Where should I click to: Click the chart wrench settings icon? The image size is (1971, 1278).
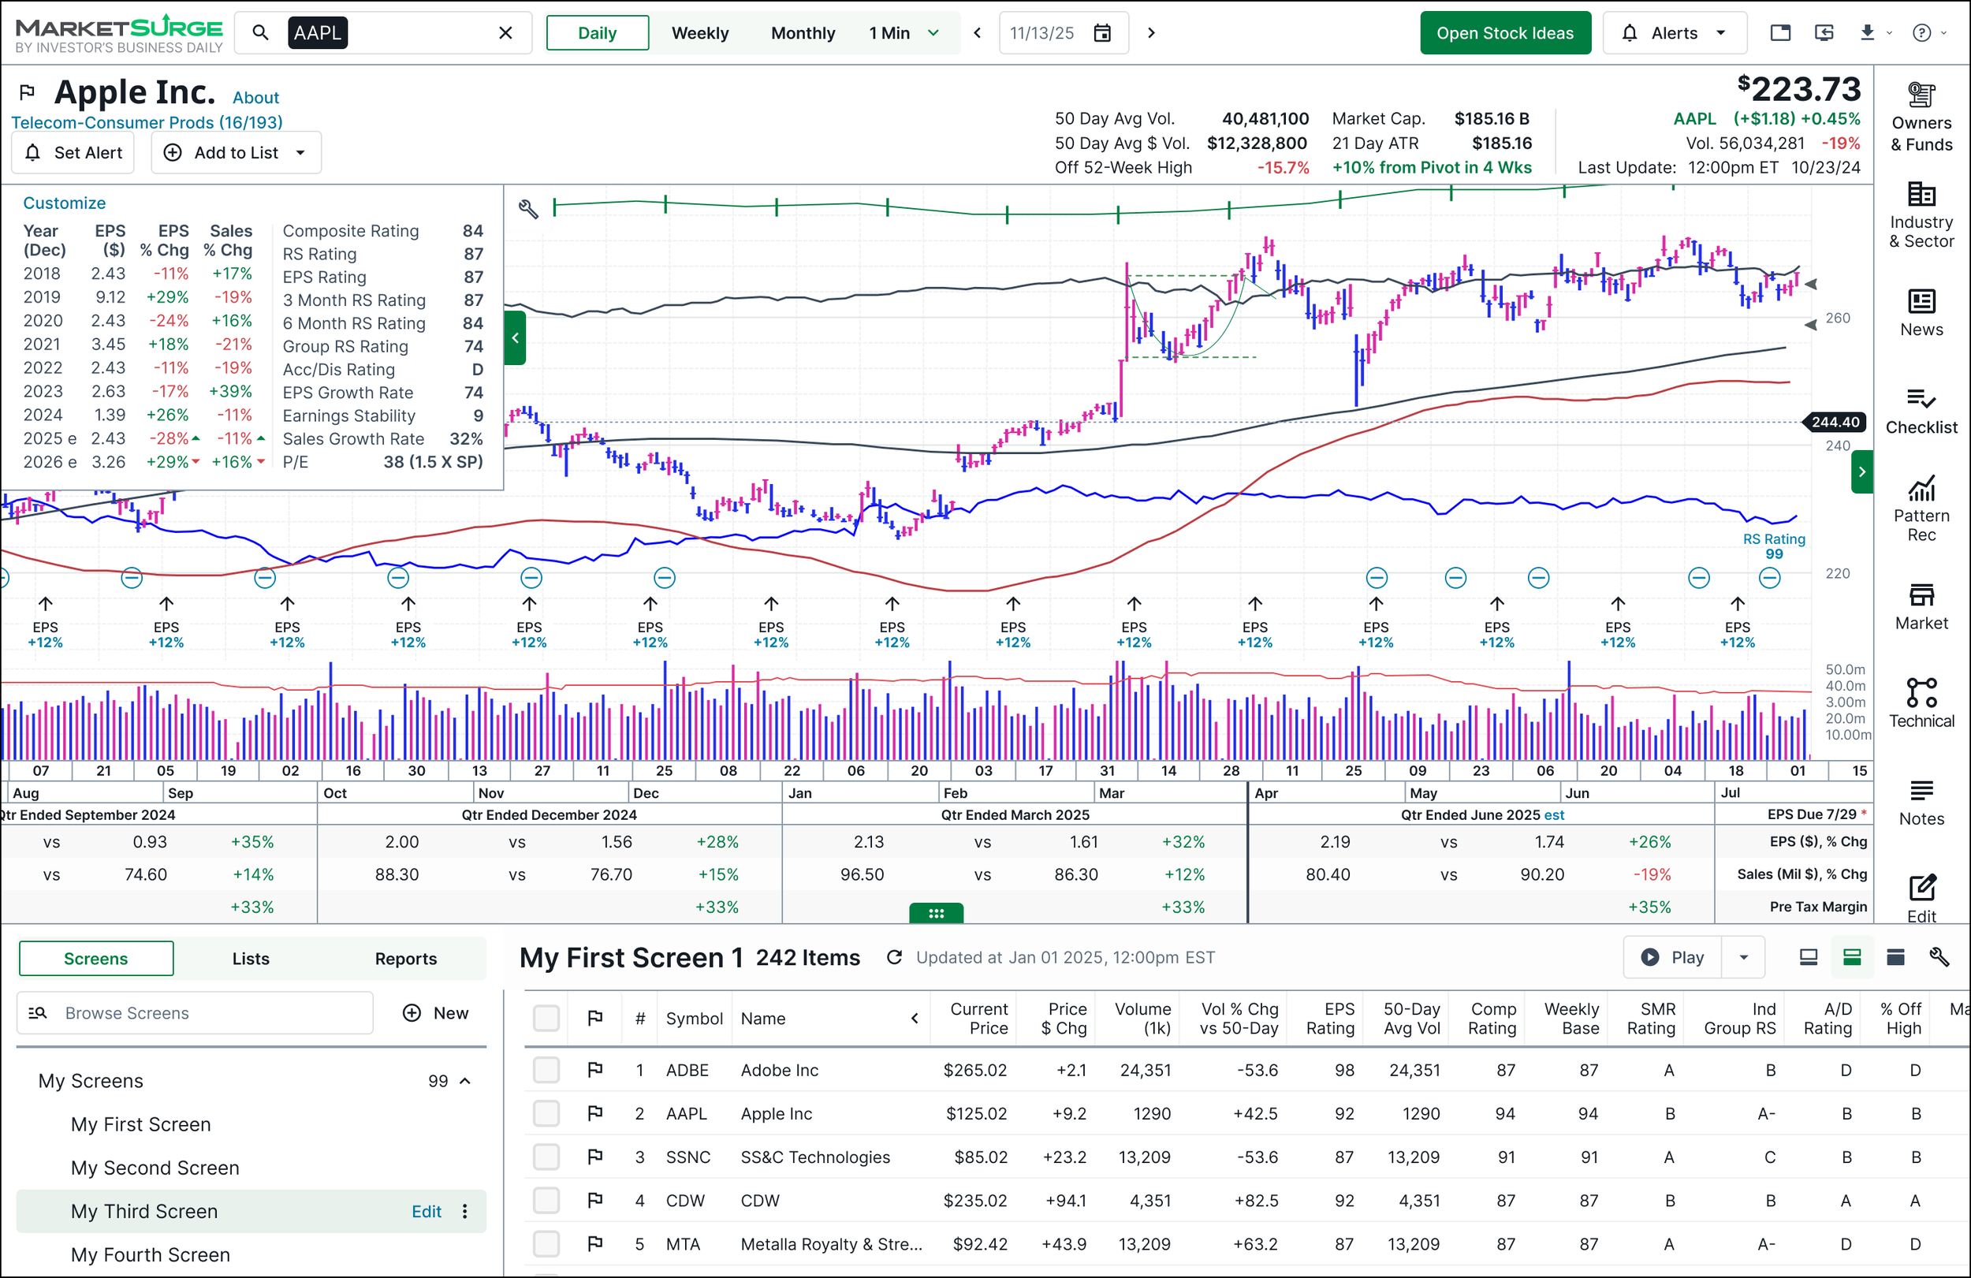[x=528, y=209]
